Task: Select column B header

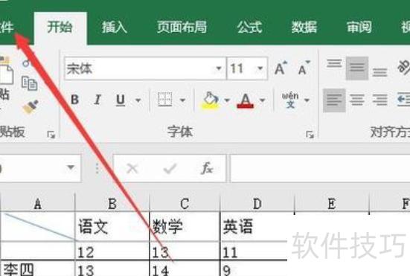Action: pos(112,204)
